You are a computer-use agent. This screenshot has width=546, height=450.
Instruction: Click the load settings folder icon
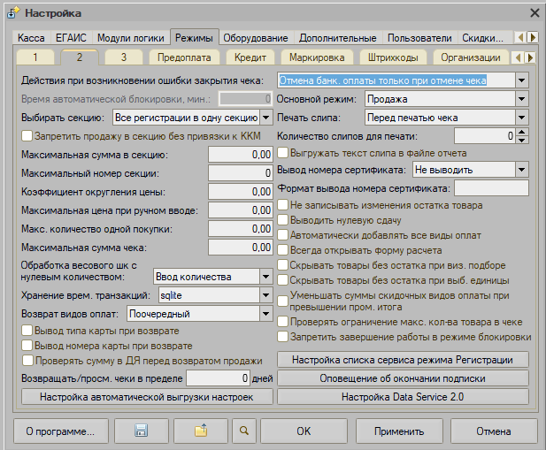coord(200,431)
